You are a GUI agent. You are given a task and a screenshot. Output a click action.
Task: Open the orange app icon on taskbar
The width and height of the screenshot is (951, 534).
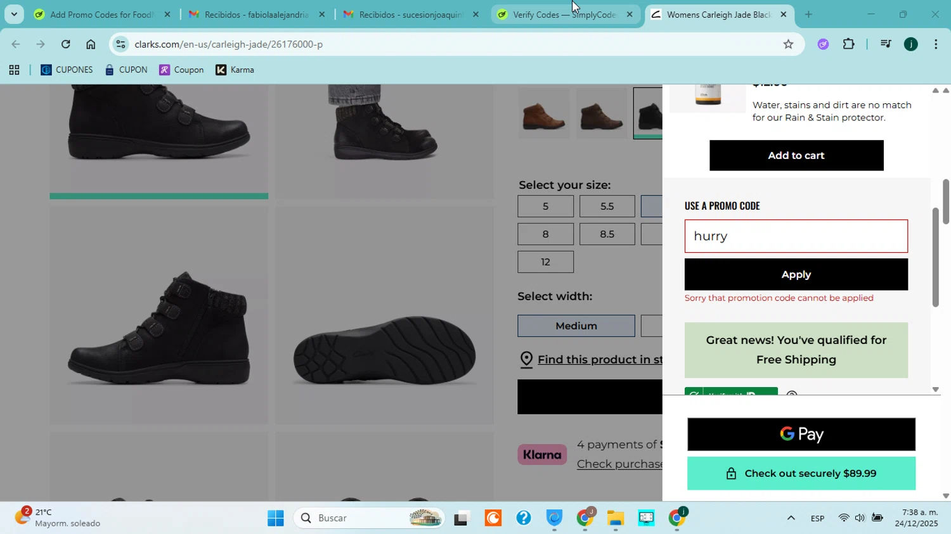tap(493, 518)
